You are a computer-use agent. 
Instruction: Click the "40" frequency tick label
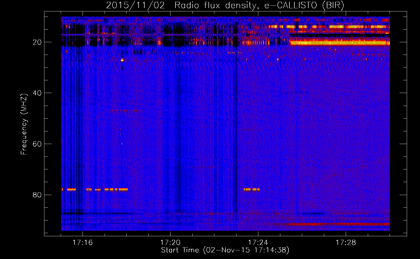coord(37,93)
